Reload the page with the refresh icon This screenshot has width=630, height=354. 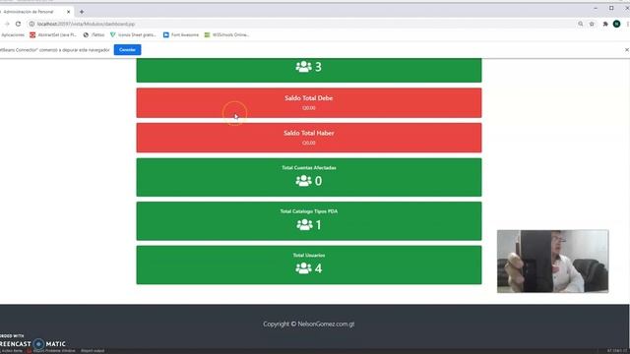tap(18, 24)
